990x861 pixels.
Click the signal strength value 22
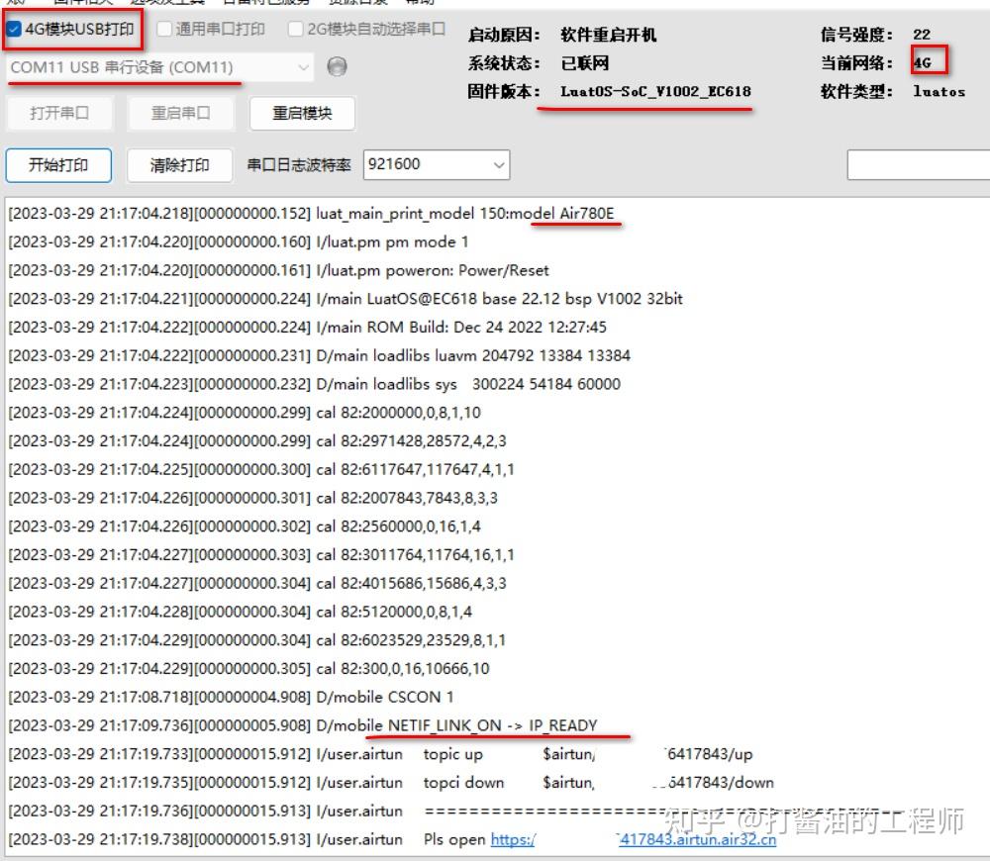(x=922, y=35)
